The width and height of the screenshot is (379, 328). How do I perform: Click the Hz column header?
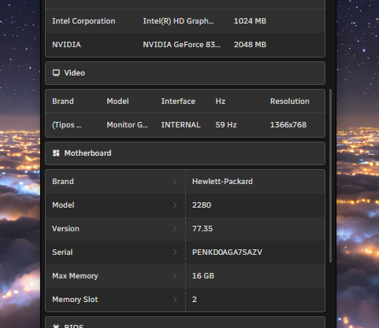pos(221,101)
